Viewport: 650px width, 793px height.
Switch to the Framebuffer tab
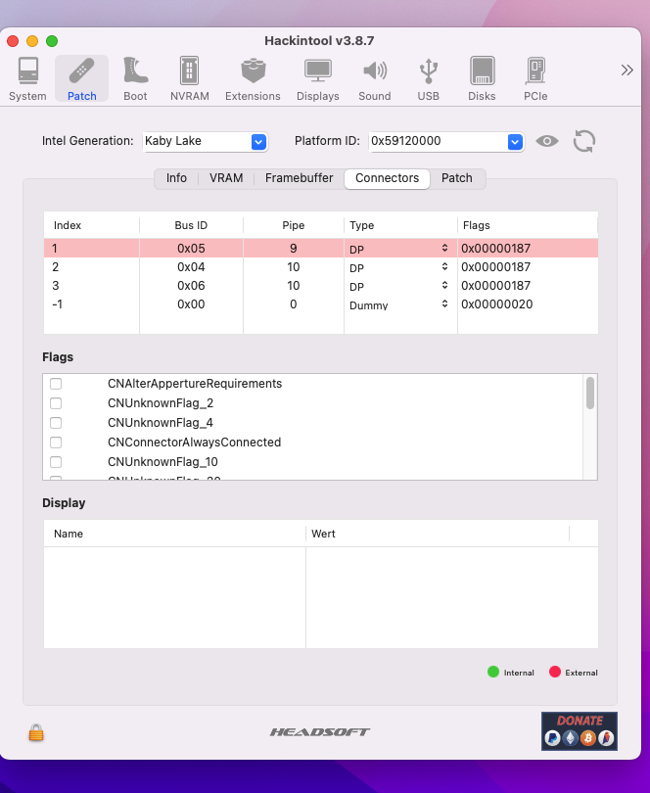[x=299, y=178]
